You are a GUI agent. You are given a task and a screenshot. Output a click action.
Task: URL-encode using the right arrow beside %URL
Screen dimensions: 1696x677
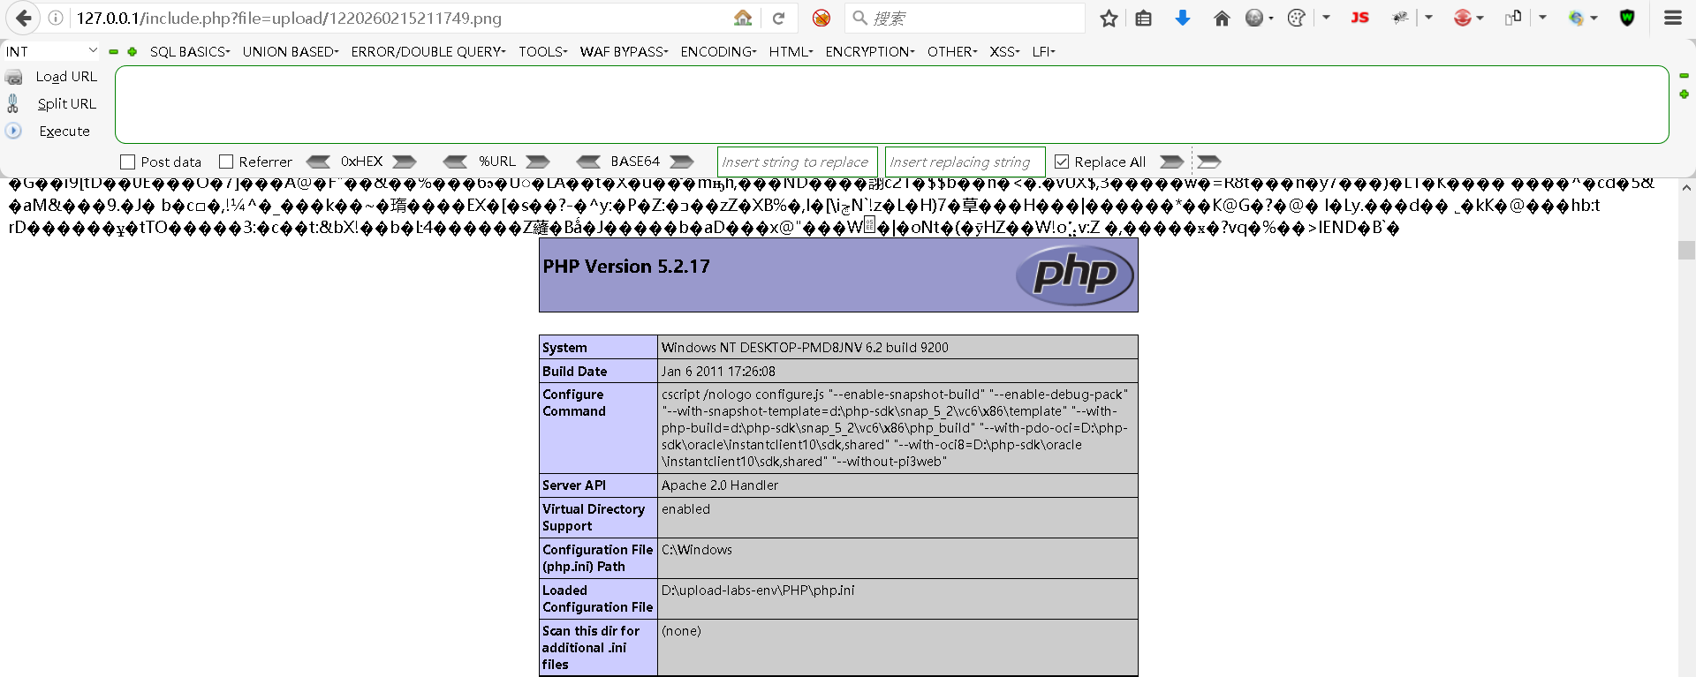tap(538, 162)
